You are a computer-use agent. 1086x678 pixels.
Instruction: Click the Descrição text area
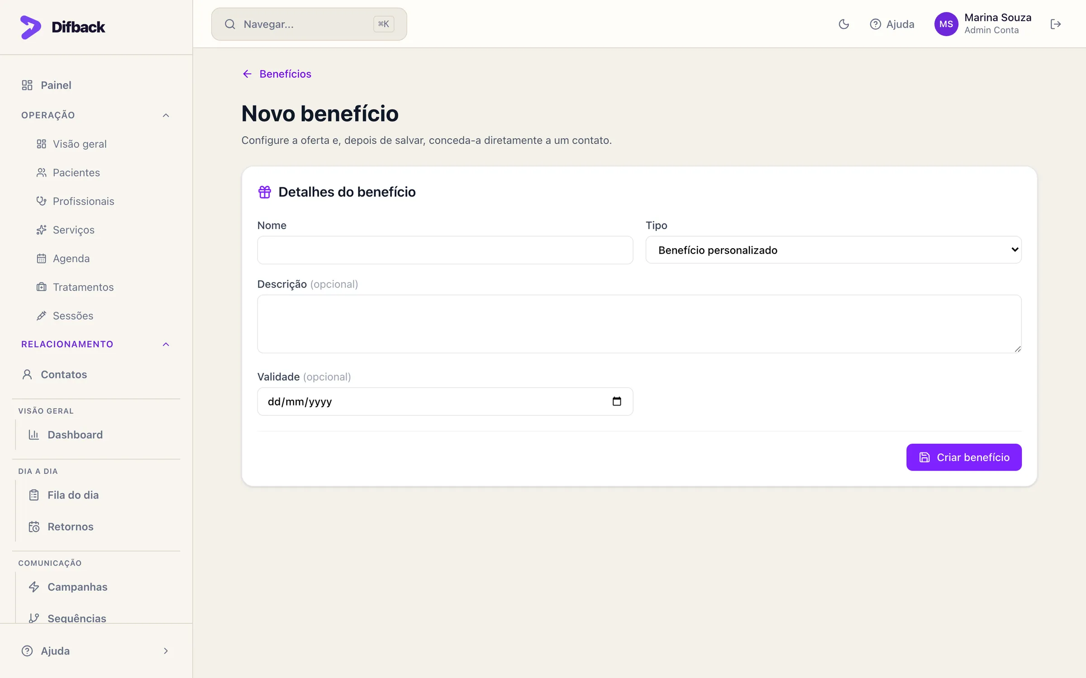pyautogui.click(x=639, y=324)
